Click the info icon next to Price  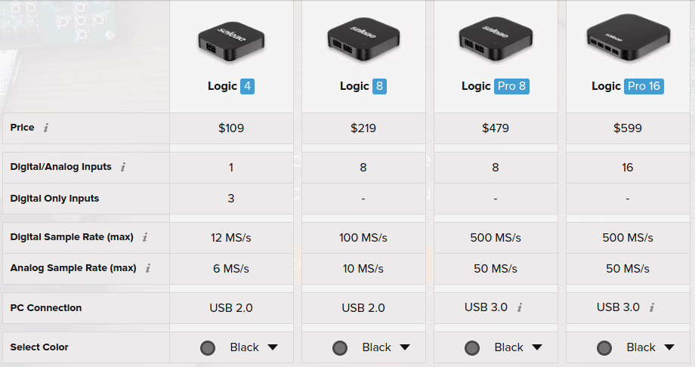pos(46,128)
